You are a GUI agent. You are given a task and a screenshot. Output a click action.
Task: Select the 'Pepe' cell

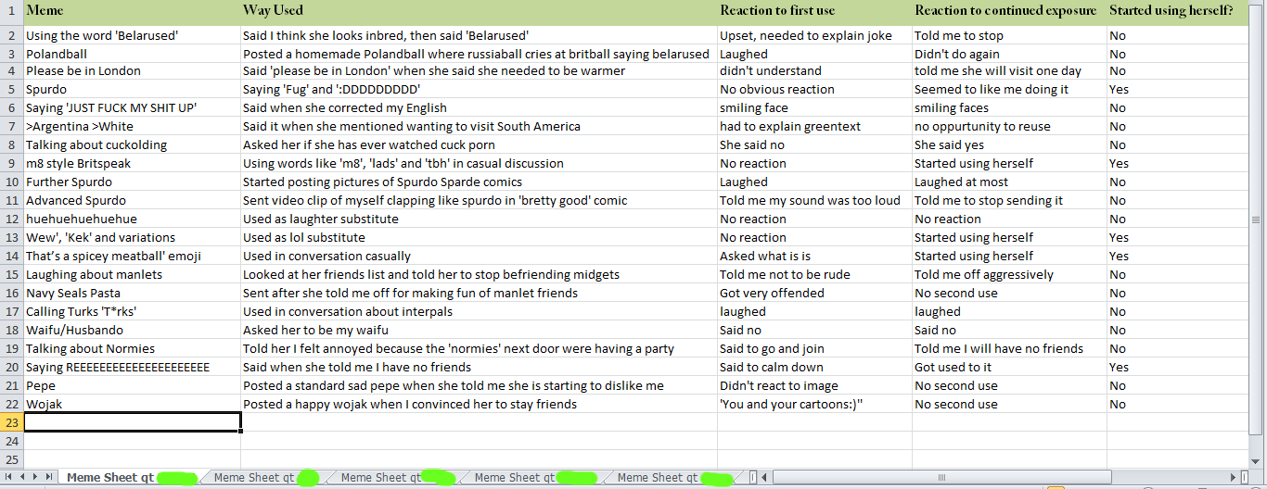(132, 385)
